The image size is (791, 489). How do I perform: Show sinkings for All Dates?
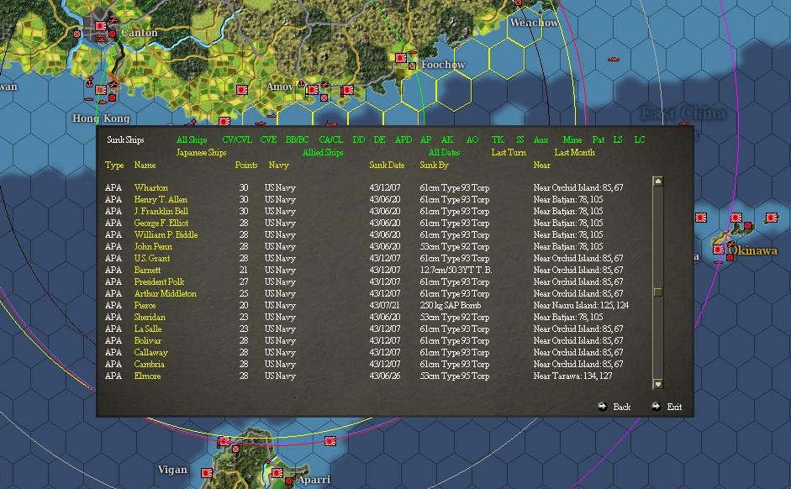point(445,152)
